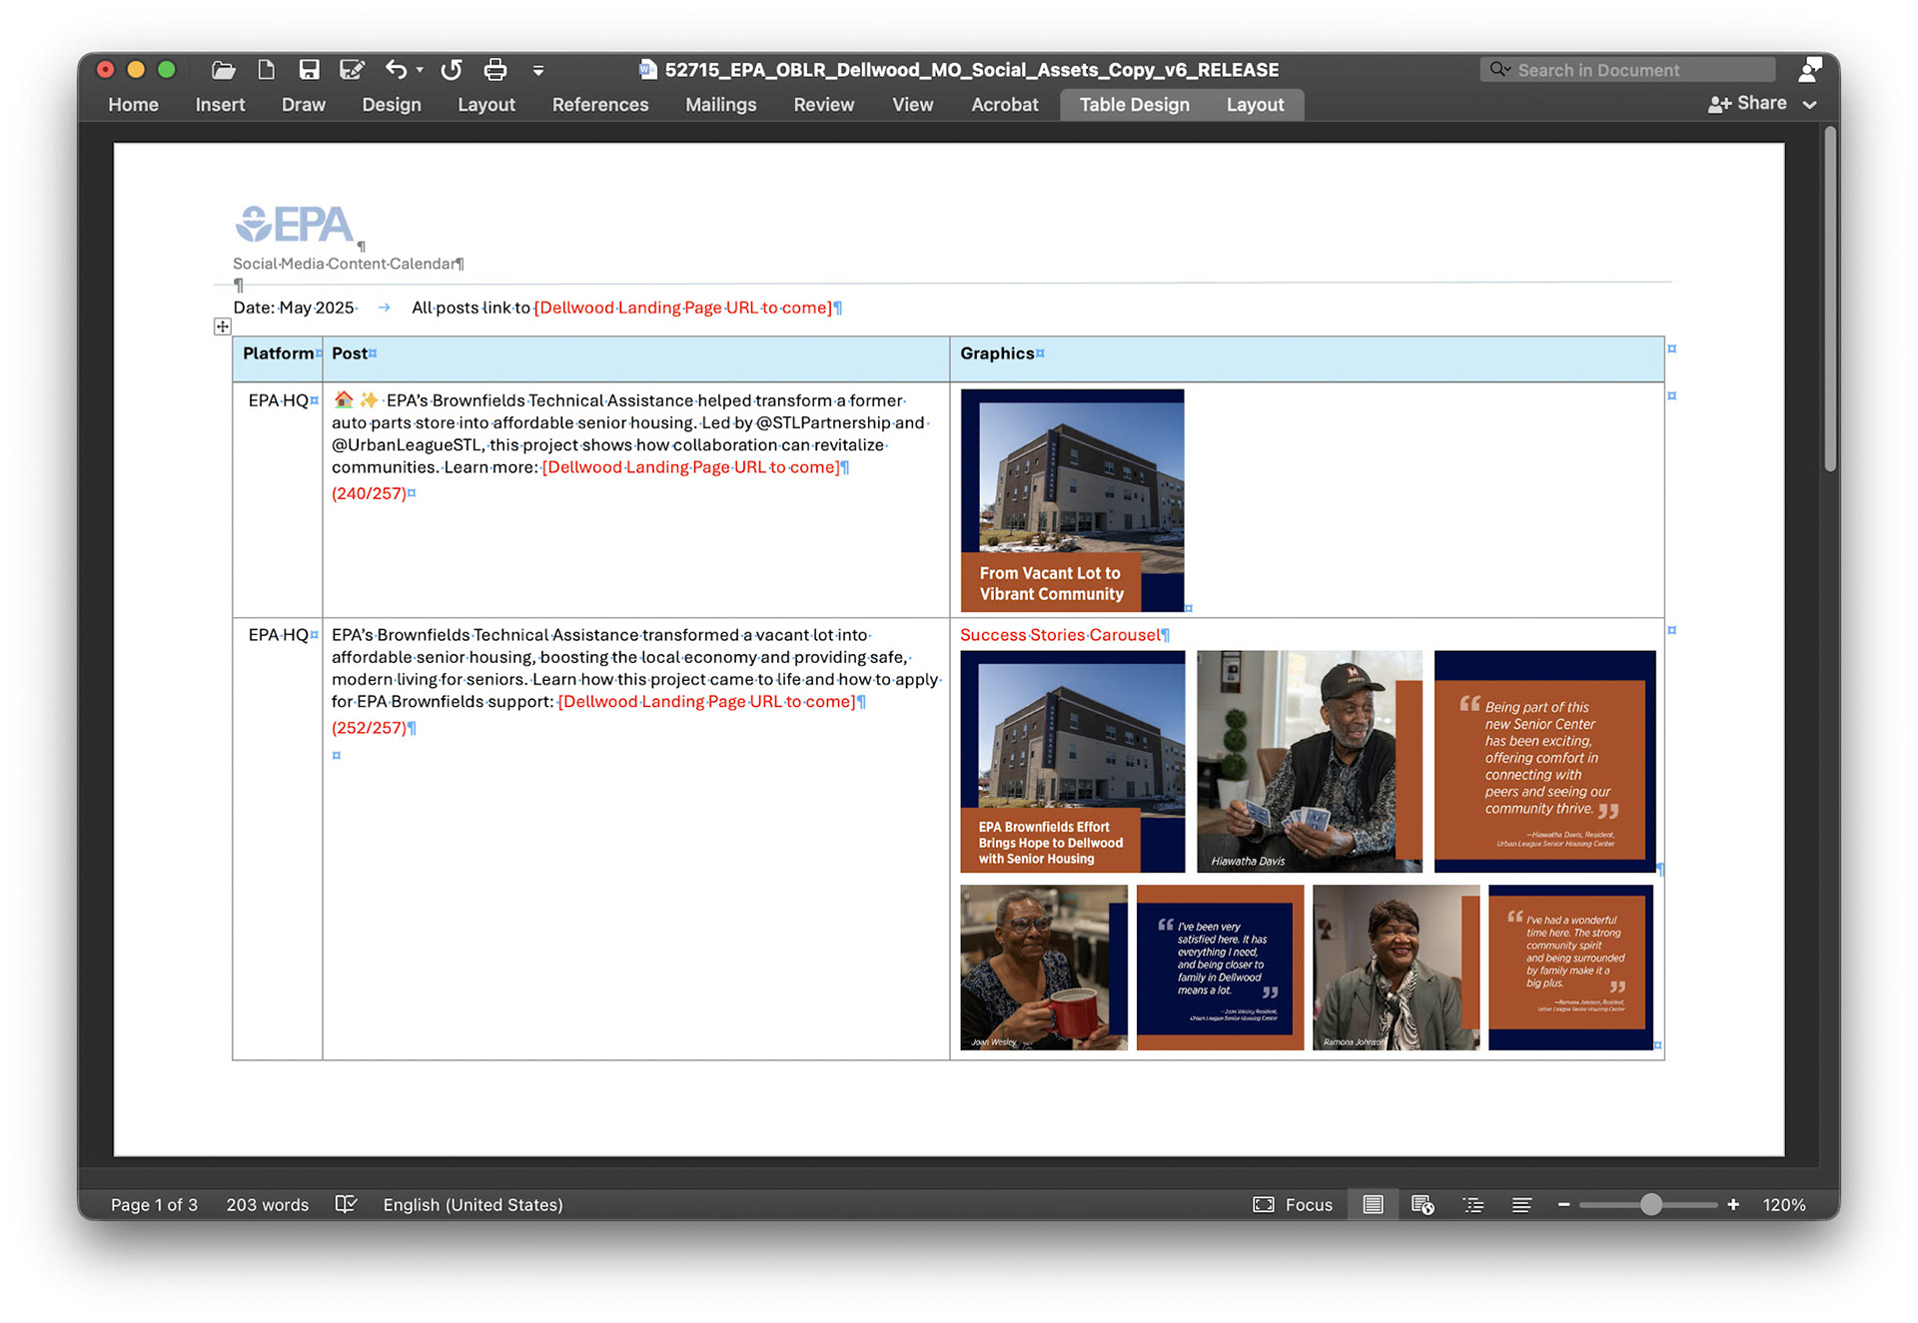Open the References ribbon tab

tap(599, 104)
